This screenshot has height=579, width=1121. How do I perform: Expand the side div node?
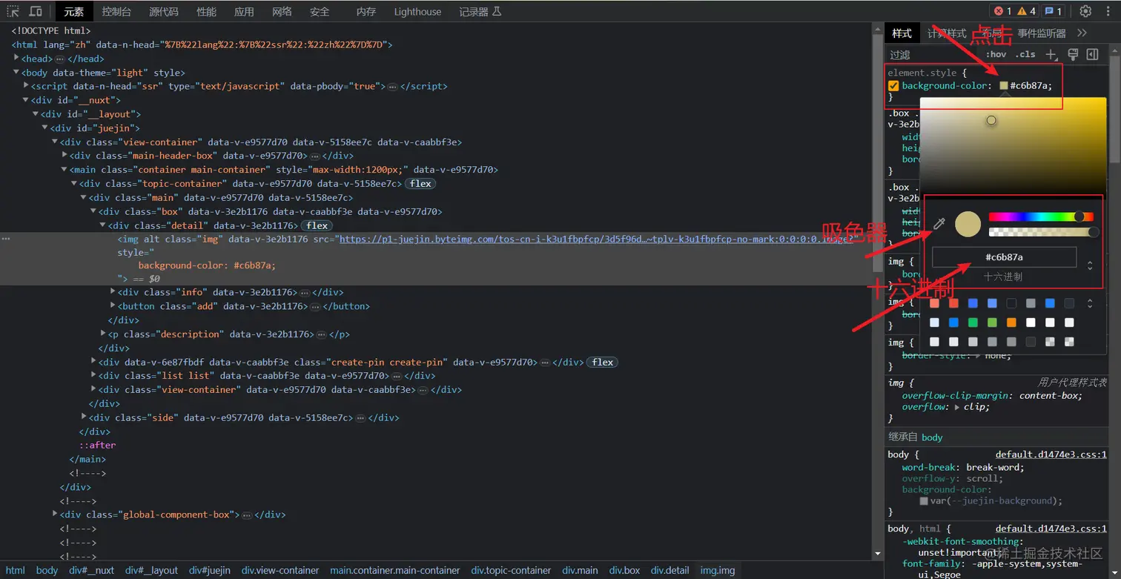[x=85, y=417]
